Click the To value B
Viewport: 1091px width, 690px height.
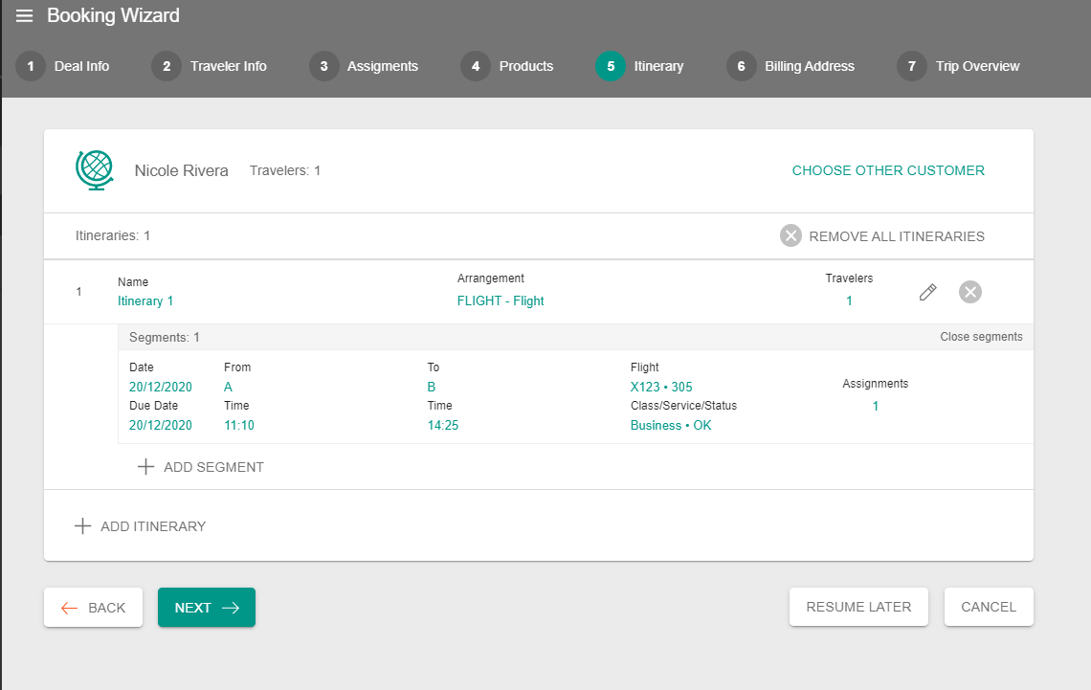pos(432,387)
